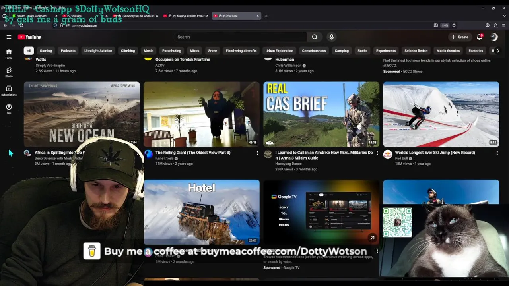Select the Urban Exploration chip

tap(279, 51)
